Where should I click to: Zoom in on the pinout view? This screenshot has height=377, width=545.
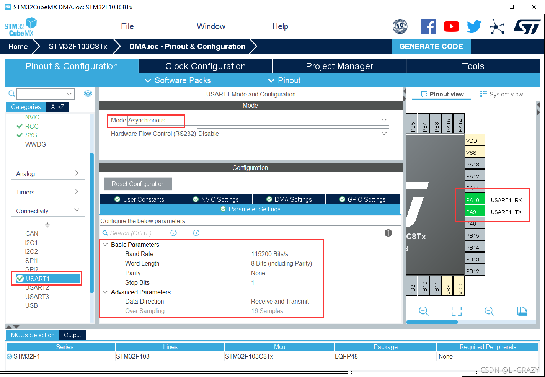click(424, 311)
